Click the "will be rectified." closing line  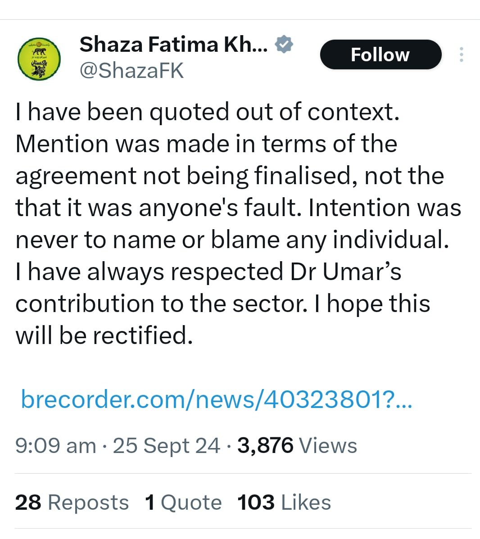(104, 335)
